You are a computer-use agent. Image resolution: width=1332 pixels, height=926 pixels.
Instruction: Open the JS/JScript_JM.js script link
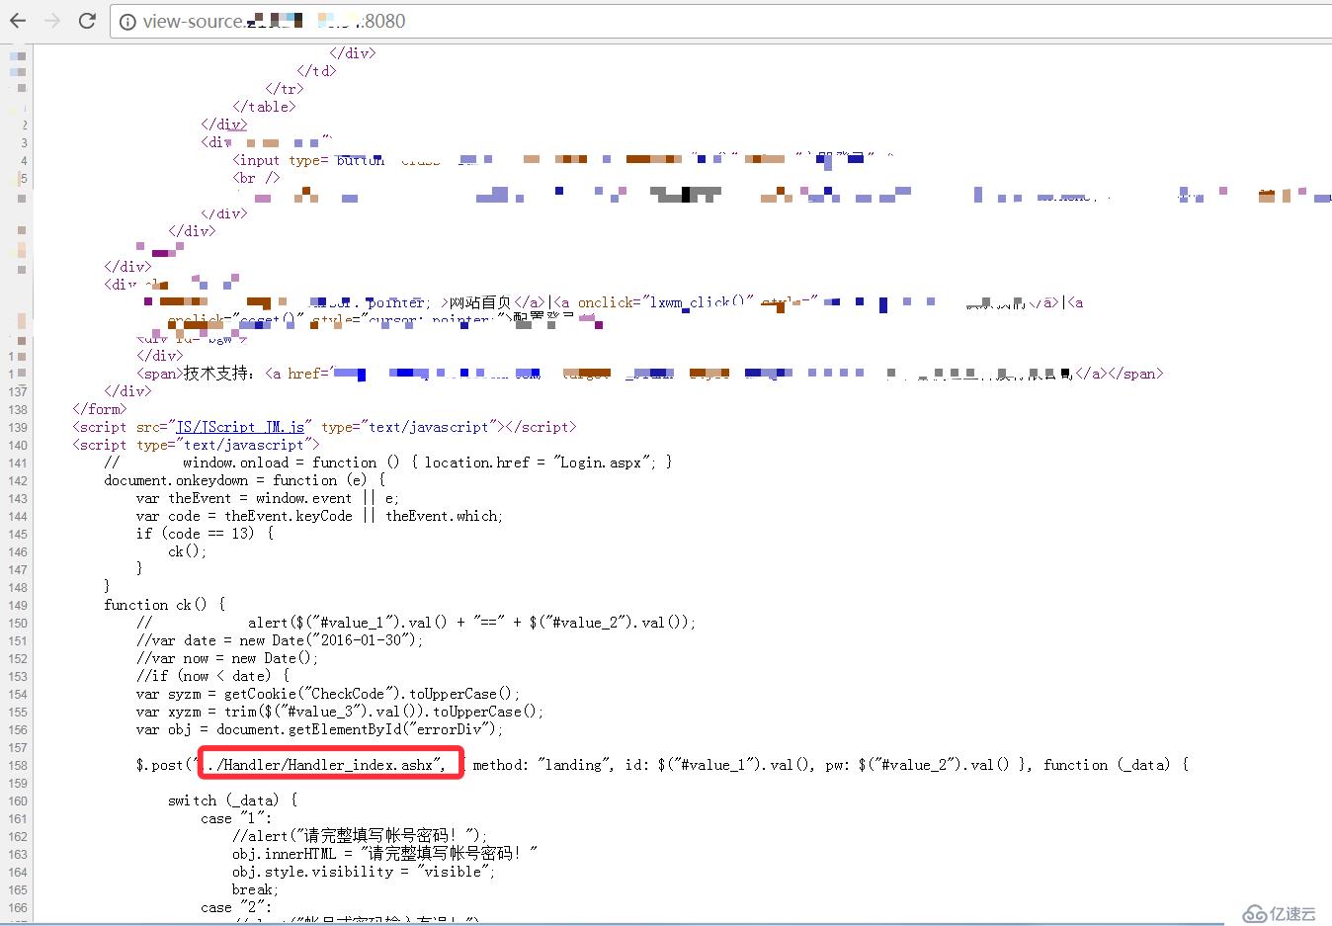(240, 427)
